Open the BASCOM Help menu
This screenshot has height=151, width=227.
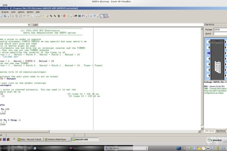tap(37, 12)
